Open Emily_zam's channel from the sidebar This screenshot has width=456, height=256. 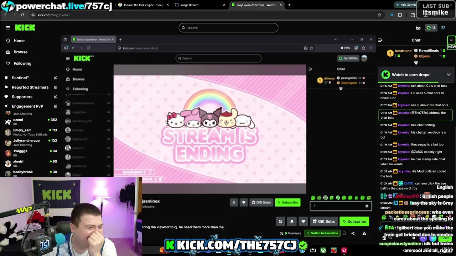[31, 132]
